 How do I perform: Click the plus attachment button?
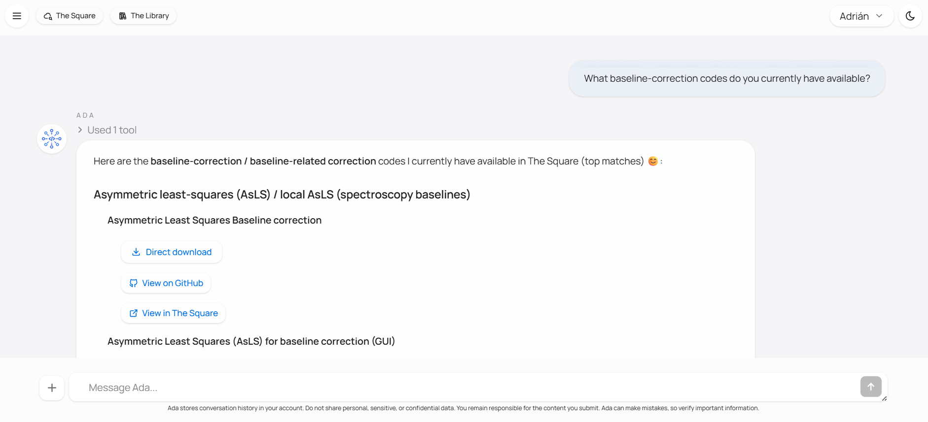52,388
